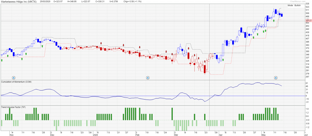The image size is (312, 136).
Task: Click the 1.8 label on the TIF axis
Action: coord(307,109)
